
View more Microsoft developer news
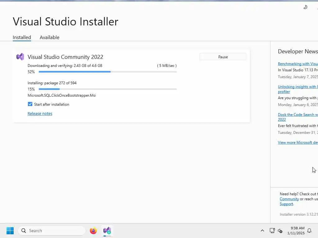coord(298,143)
